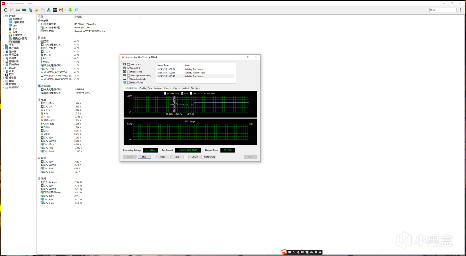Expand the 网络设备 tree node
Viewport: 466px width, 256px height.
(4, 65)
